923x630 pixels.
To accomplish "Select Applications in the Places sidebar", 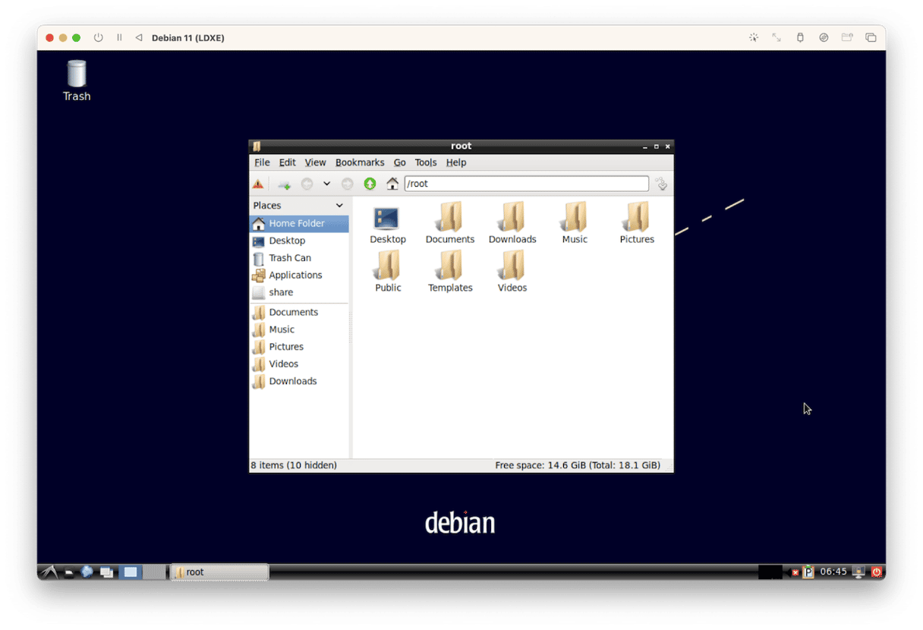I will (295, 275).
